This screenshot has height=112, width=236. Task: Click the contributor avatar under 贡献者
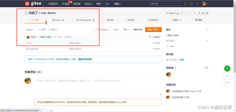[168, 74]
